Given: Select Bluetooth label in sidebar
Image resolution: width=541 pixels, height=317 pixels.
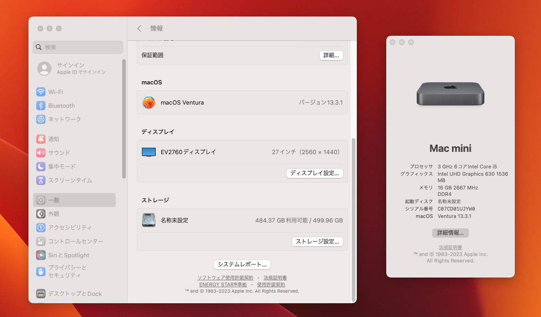Looking at the screenshot, I should [x=62, y=106].
